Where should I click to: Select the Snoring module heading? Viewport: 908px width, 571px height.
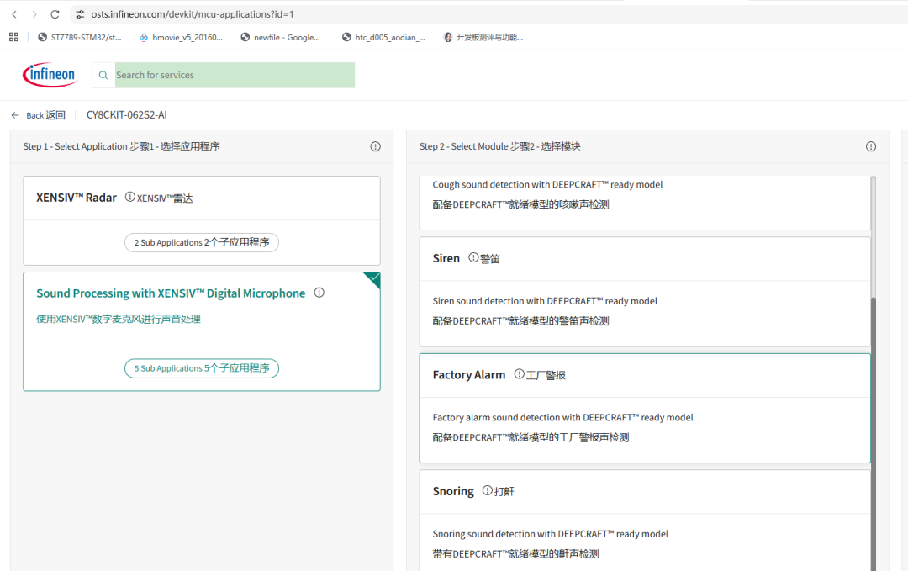(453, 491)
